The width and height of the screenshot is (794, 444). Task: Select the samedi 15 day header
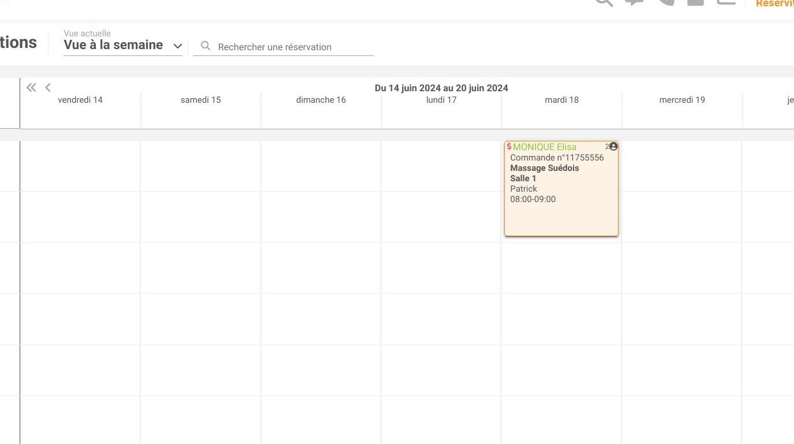200,100
